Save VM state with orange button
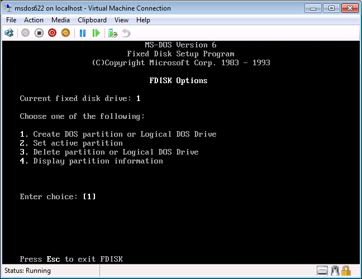This screenshot has height=279, width=362. [x=65, y=33]
